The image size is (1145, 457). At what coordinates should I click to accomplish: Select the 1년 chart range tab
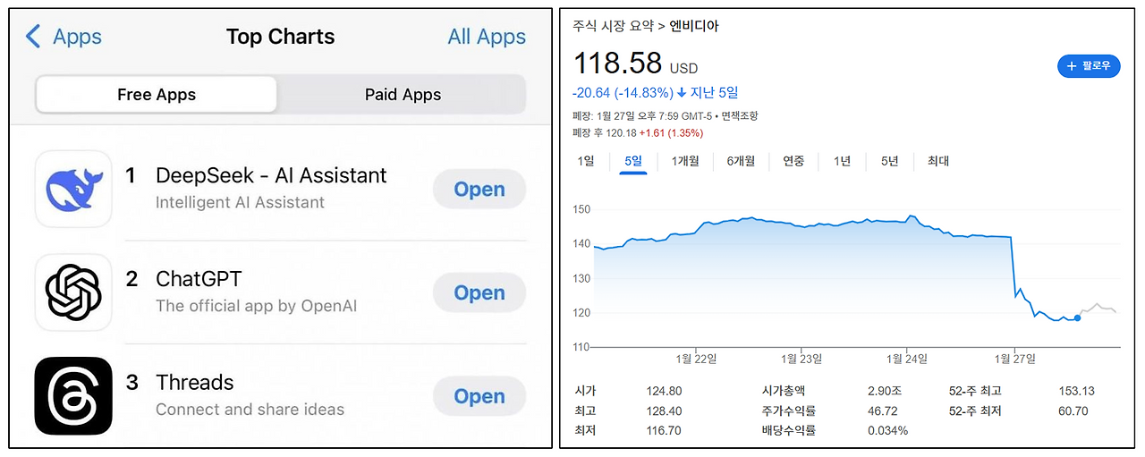(842, 162)
